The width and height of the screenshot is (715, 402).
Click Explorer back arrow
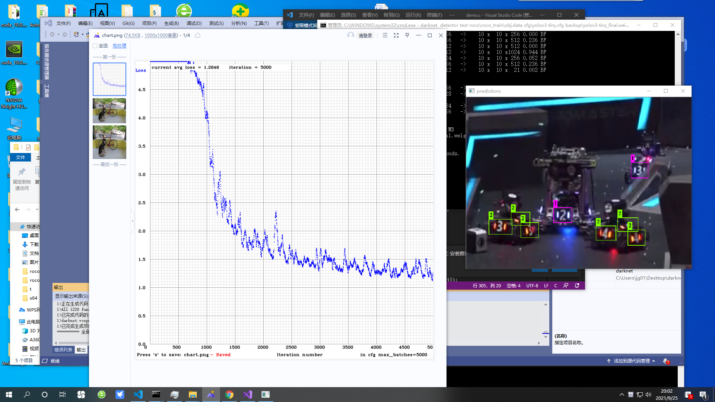tap(17, 210)
